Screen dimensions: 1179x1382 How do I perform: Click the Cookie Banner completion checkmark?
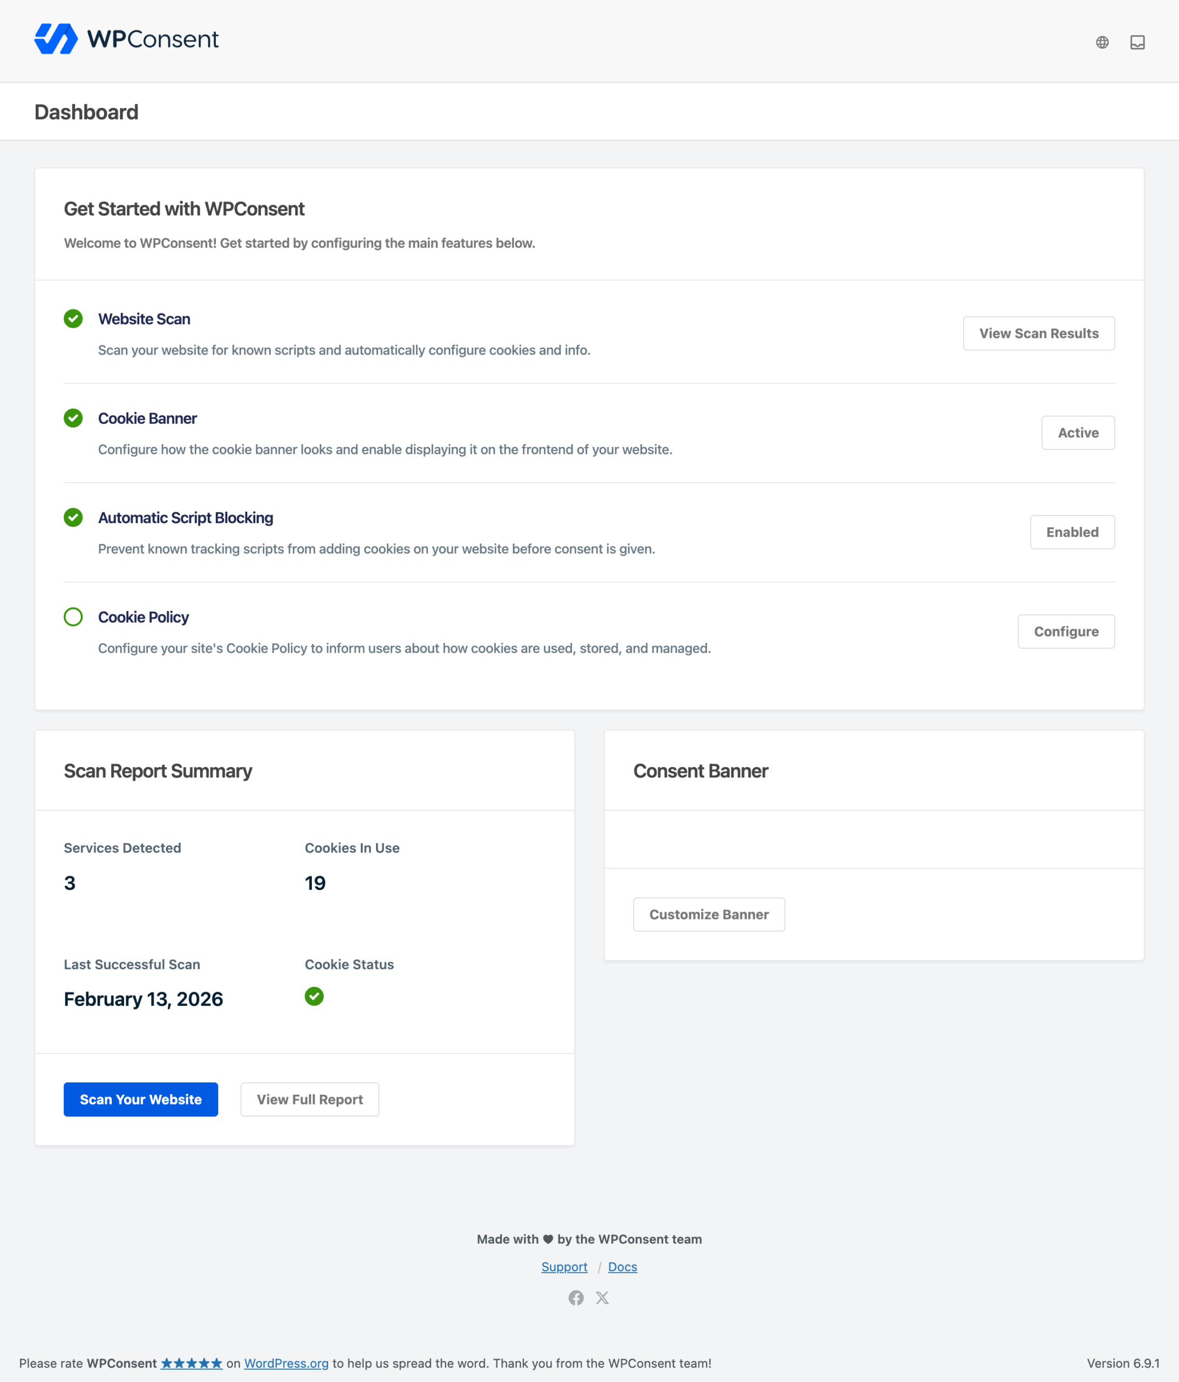click(73, 418)
